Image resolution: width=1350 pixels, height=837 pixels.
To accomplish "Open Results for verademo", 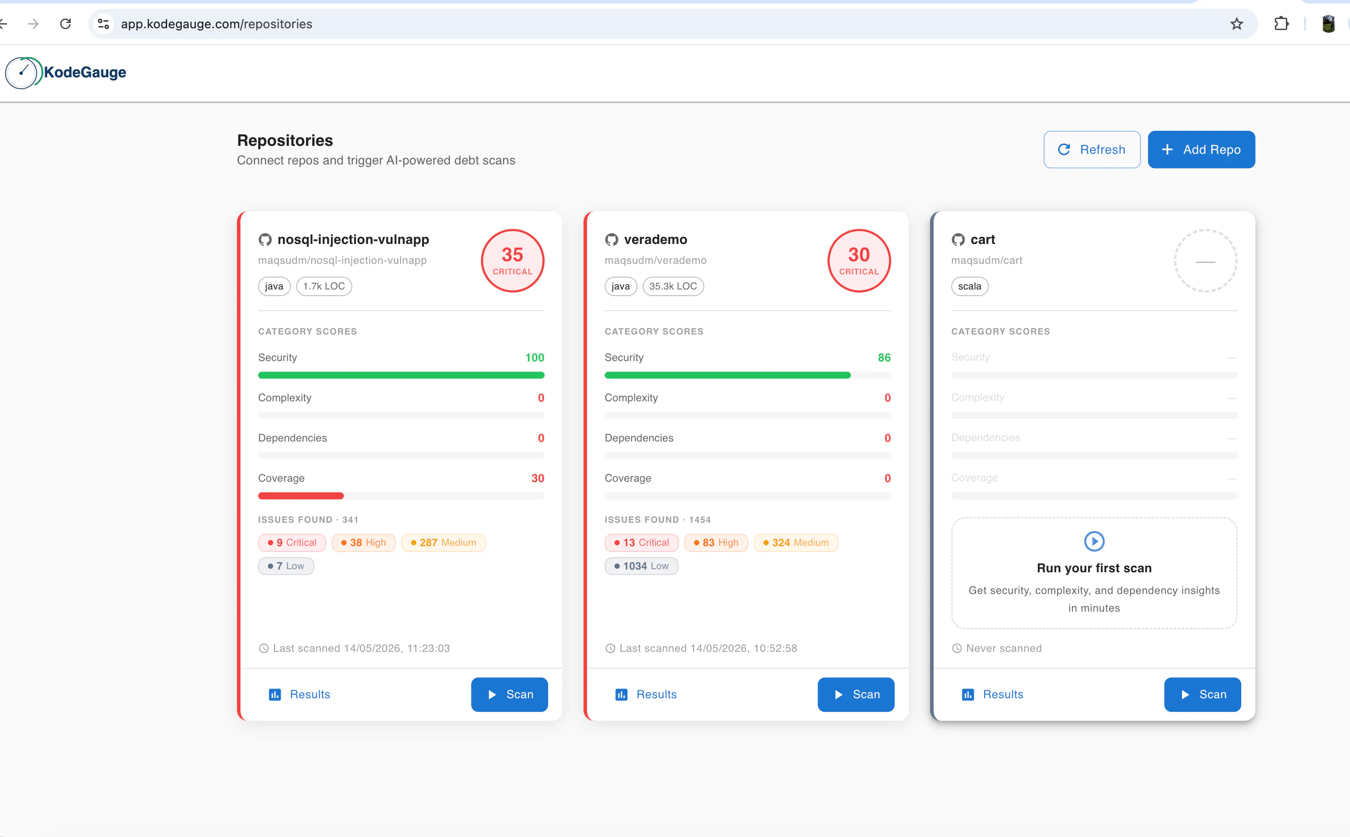I will tap(646, 695).
